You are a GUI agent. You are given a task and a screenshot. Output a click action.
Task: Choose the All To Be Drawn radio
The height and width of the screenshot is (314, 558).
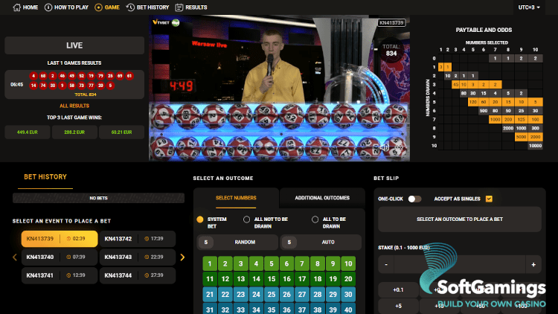[315, 220]
